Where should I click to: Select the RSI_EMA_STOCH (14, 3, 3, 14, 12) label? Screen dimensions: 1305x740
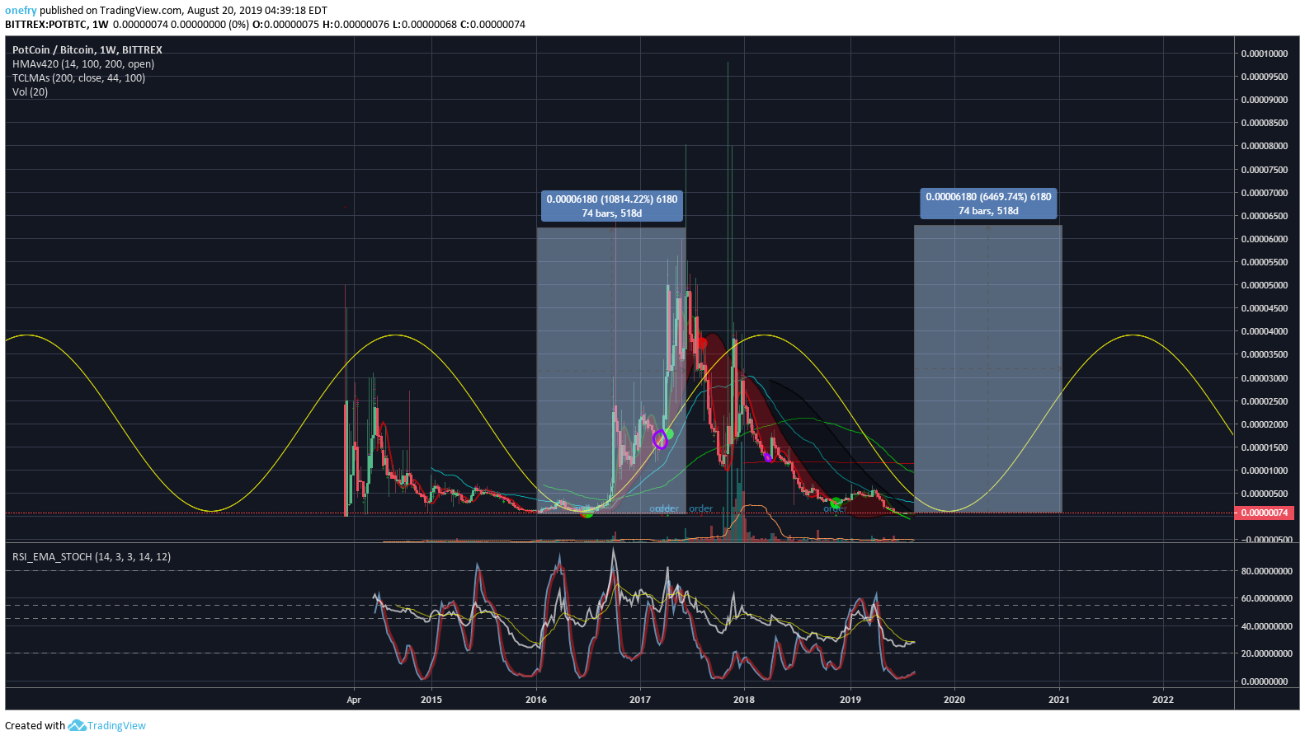point(92,557)
